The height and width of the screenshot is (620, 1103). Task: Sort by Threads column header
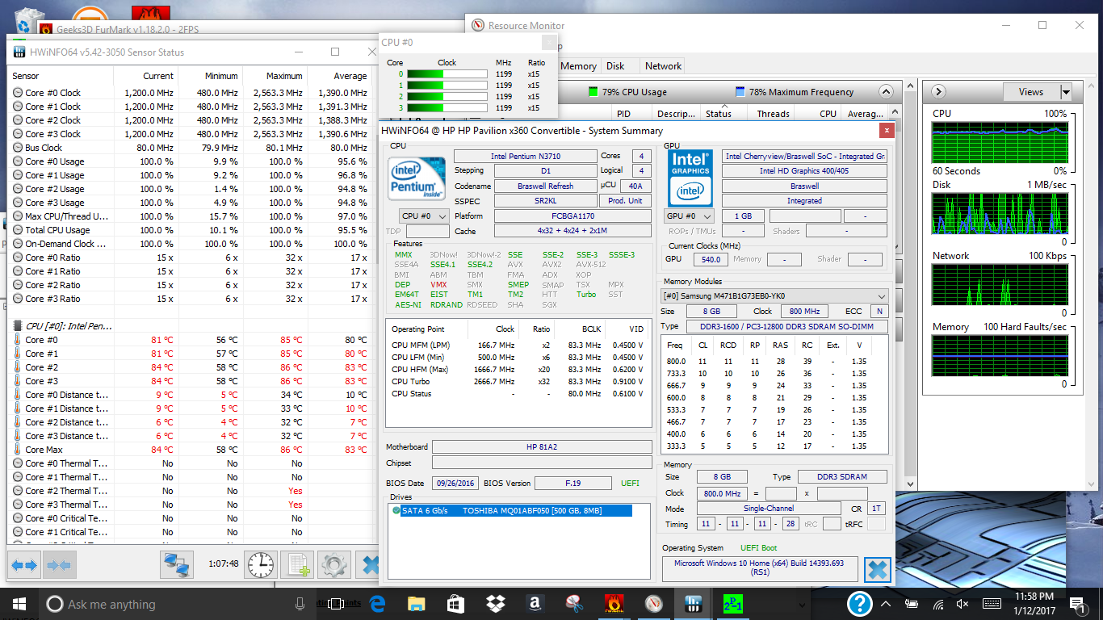(773, 114)
